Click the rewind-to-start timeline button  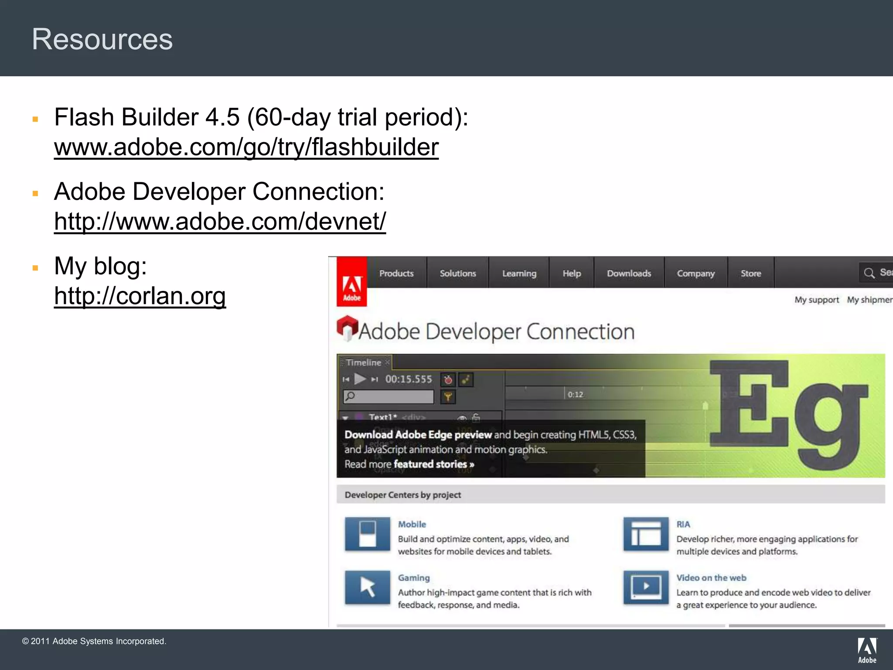tap(346, 379)
